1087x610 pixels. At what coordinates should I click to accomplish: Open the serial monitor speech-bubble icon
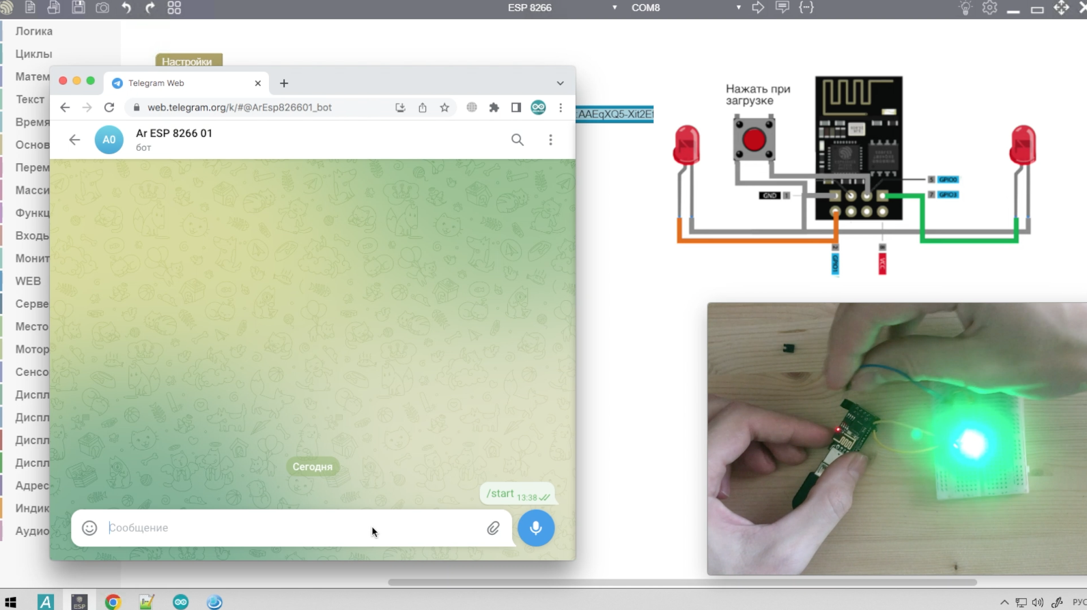click(x=782, y=8)
